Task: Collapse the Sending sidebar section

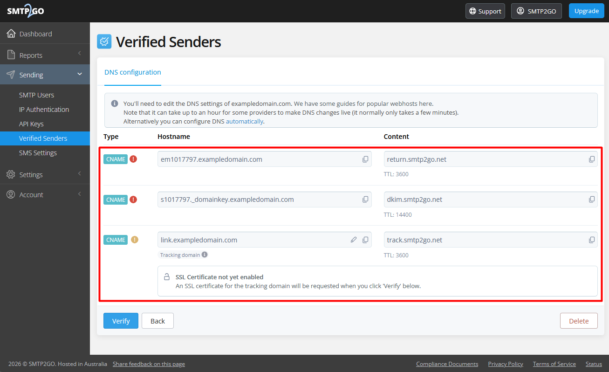Action: tap(80, 74)
